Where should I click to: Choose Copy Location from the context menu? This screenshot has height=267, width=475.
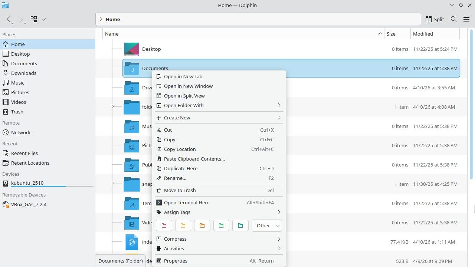click(x=219, y=149)
